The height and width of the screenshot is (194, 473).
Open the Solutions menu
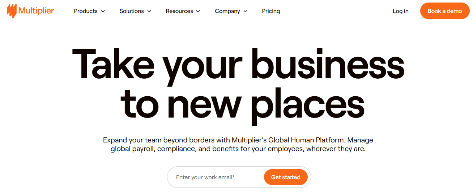(x=132, y=11)
